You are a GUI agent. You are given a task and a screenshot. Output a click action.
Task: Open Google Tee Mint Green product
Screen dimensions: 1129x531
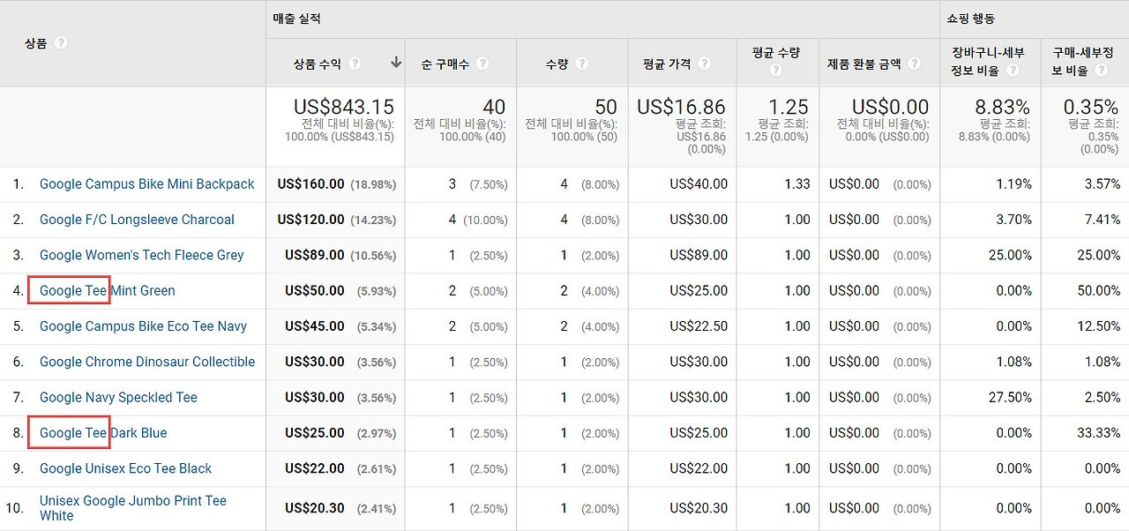(108, 291)
